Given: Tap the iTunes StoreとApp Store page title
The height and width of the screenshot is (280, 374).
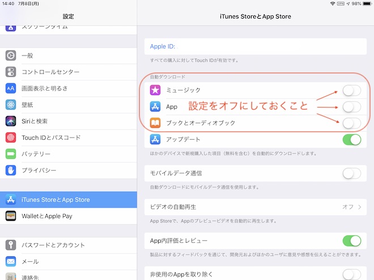Looking at the screenshot, I should point(256,16).
